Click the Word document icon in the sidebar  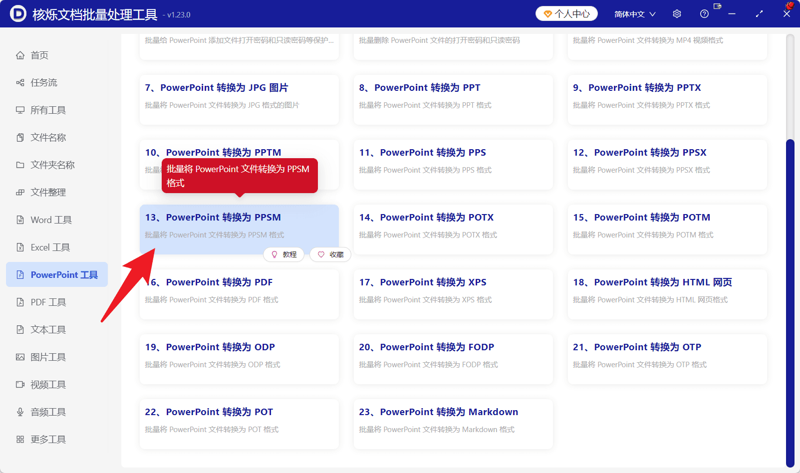tap(20, 220)
